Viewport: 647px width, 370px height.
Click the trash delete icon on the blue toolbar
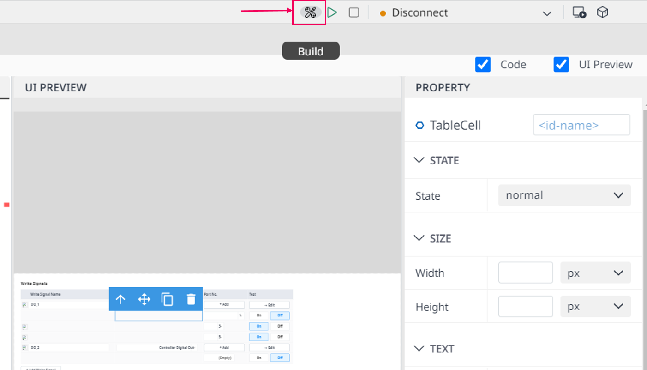coord(191,299)
